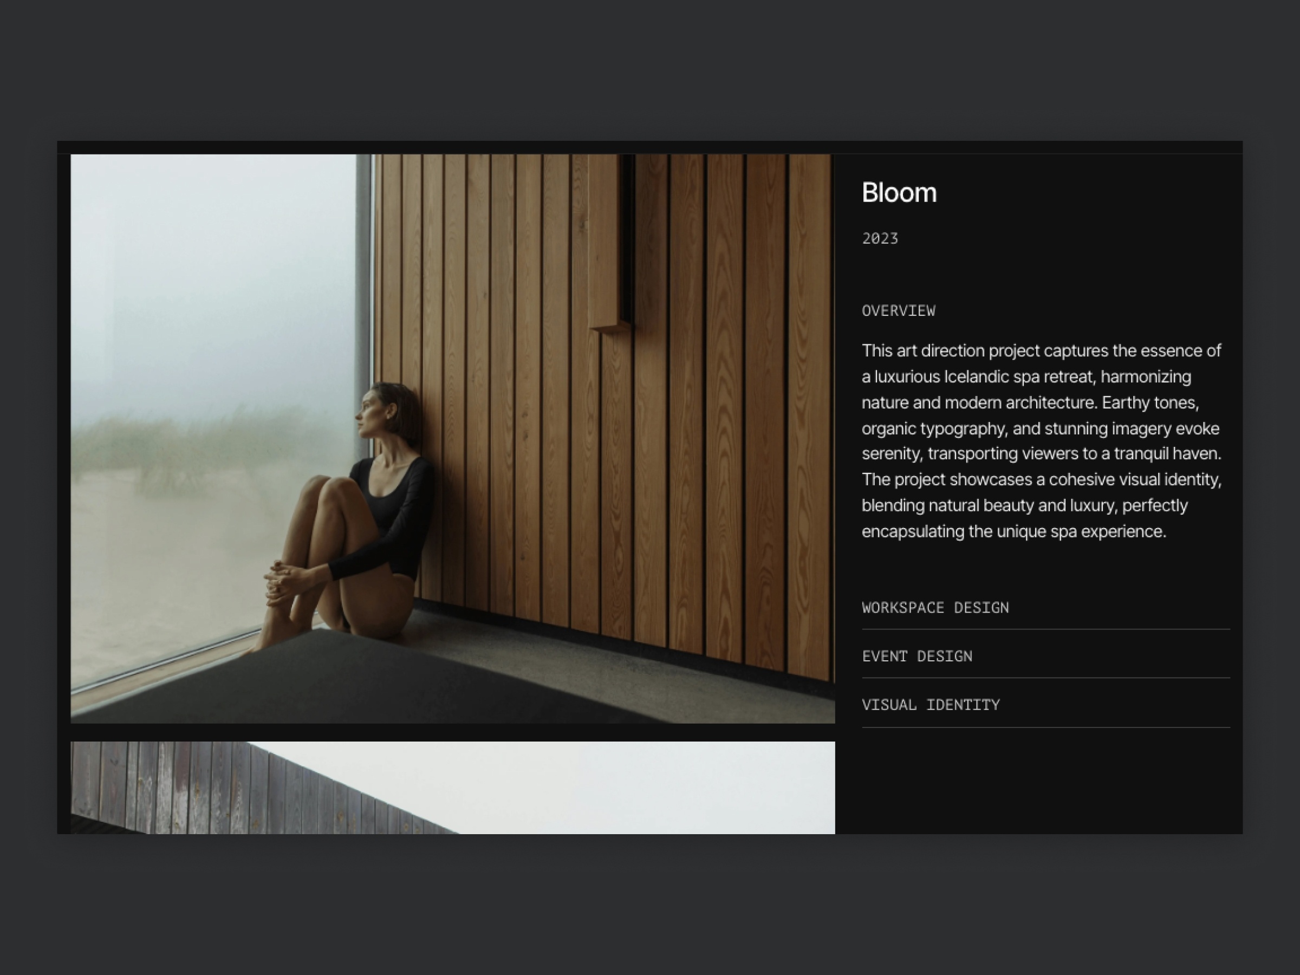Click the divider line under WORKSPACE DESIGN

tap(1045, 629)
